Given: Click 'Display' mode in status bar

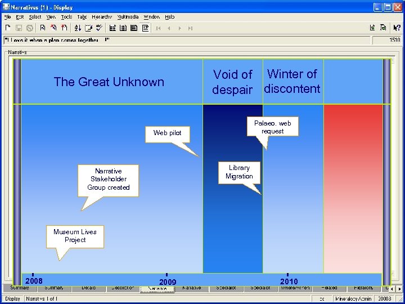Looking at the screenshot, I should [12, 299].
